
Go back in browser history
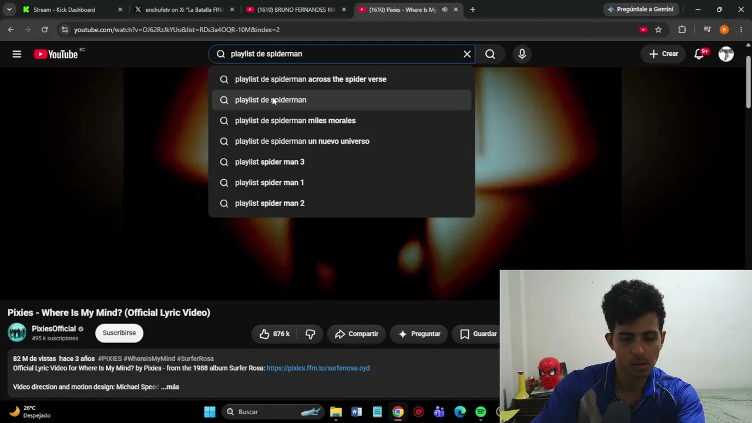point(11,29)
